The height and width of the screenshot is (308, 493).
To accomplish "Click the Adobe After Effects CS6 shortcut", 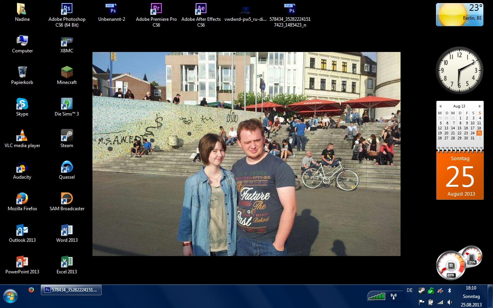I will click(x=201, y=9).
